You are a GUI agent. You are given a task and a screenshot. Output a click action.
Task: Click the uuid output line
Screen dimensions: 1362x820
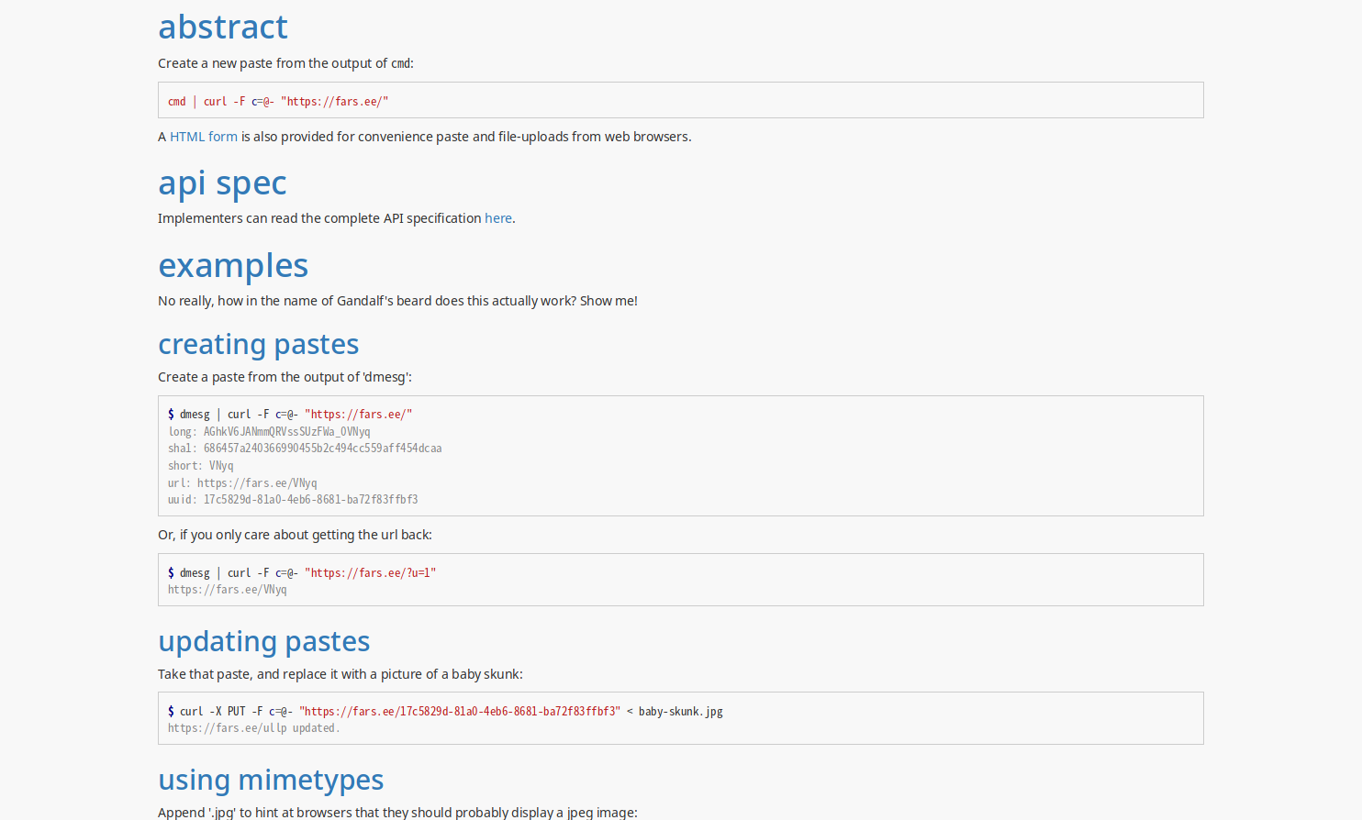(293, 500)
